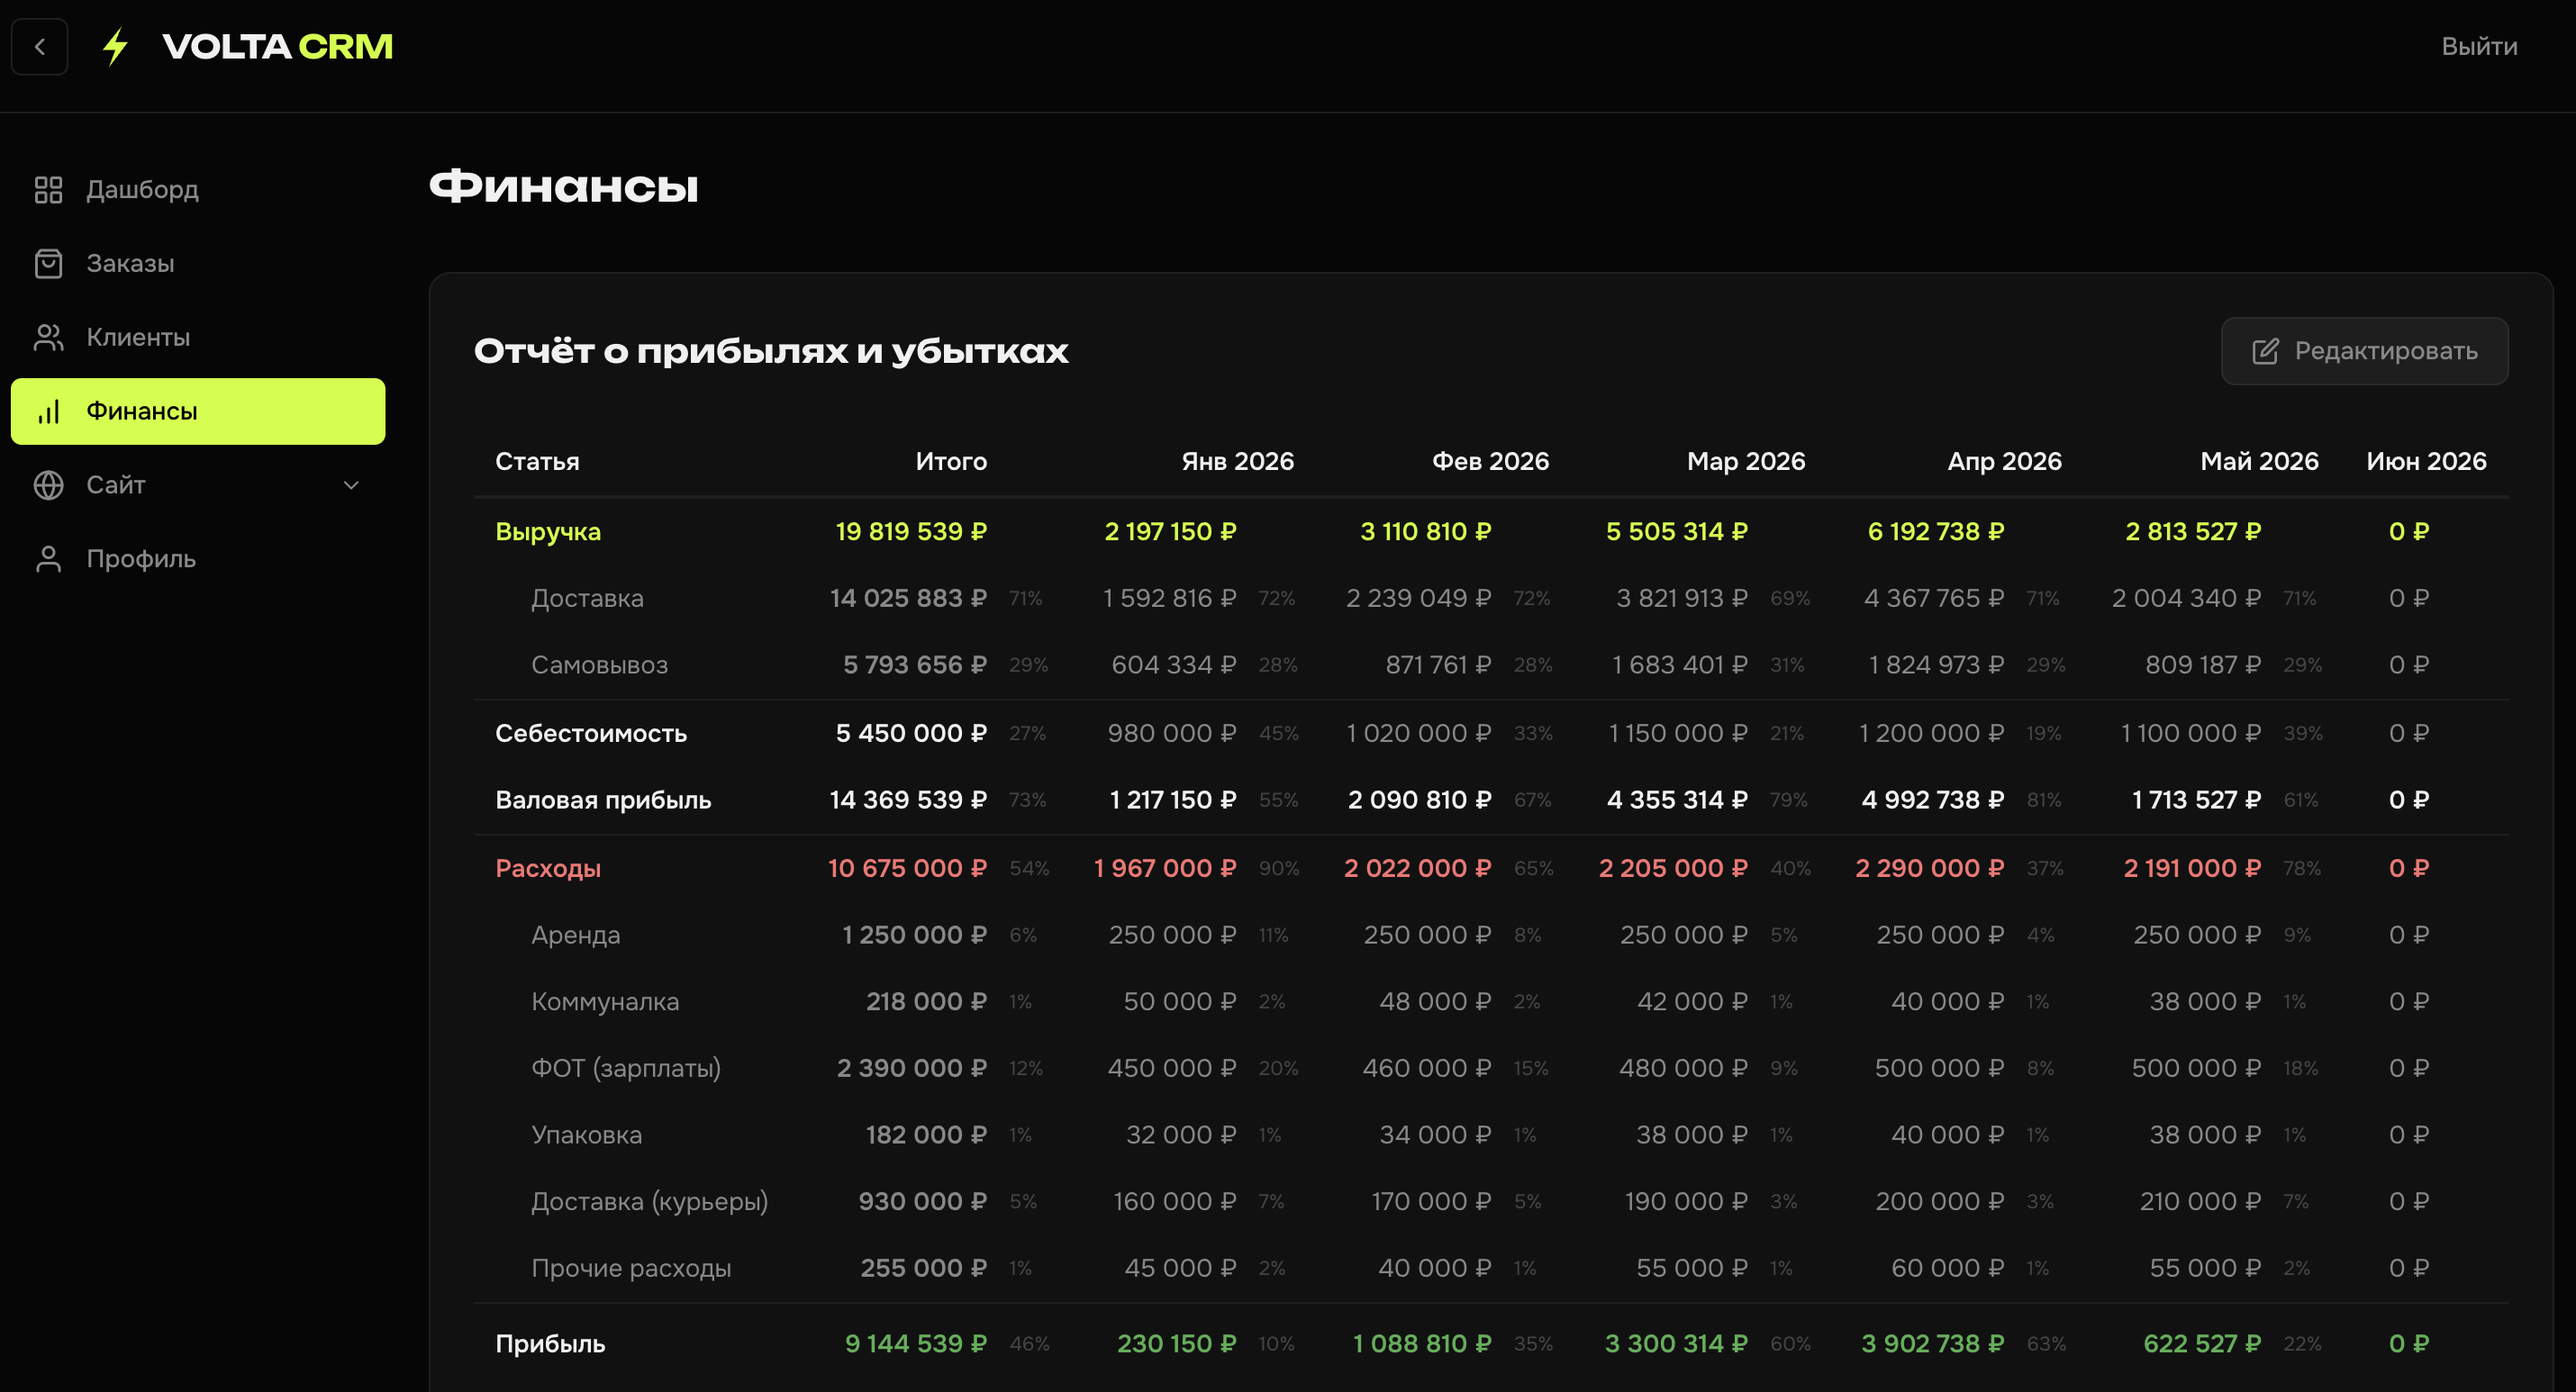The image size is (2576, 1392).
Task: Open the Заказы menu item
Action: [198, 263]
